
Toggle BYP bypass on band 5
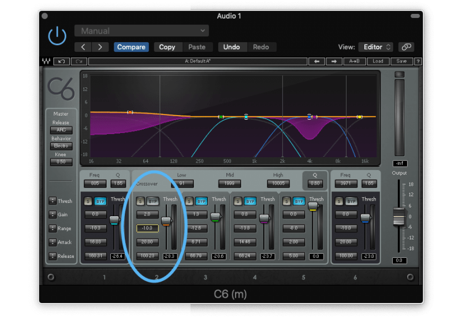[x=299, y=201]
